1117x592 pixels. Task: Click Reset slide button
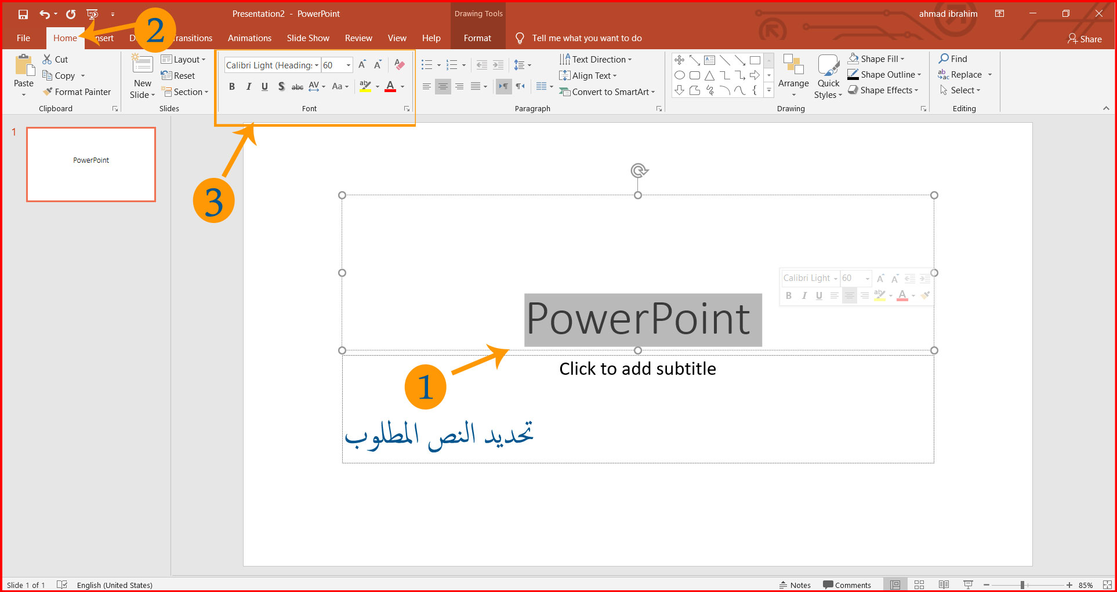(179, 75)
